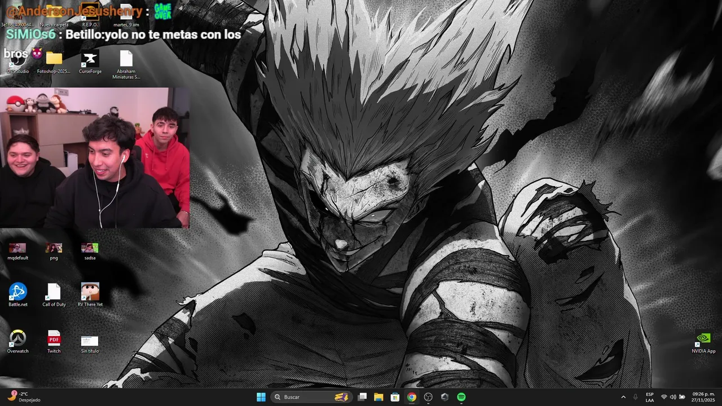
Task: Open the ESP LAA language switcher
Action: pos(650,397)
